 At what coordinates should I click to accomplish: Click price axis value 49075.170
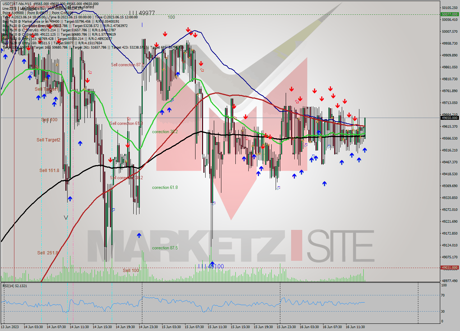point(449,257)
